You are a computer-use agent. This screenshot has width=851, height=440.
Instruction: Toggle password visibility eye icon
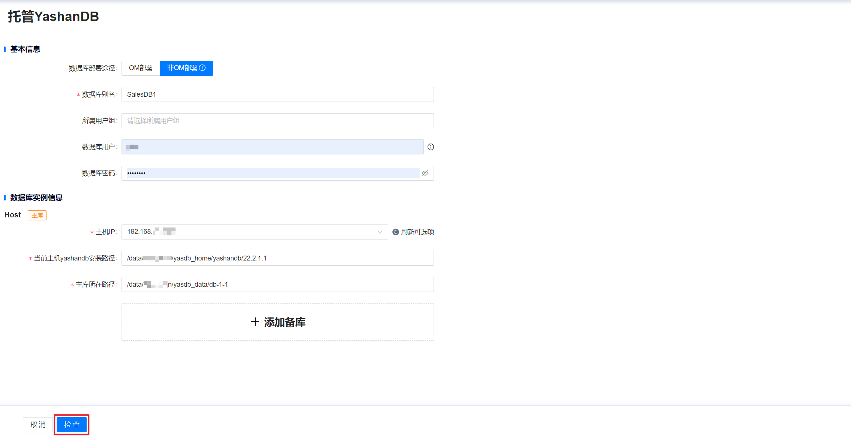[425, 173]
